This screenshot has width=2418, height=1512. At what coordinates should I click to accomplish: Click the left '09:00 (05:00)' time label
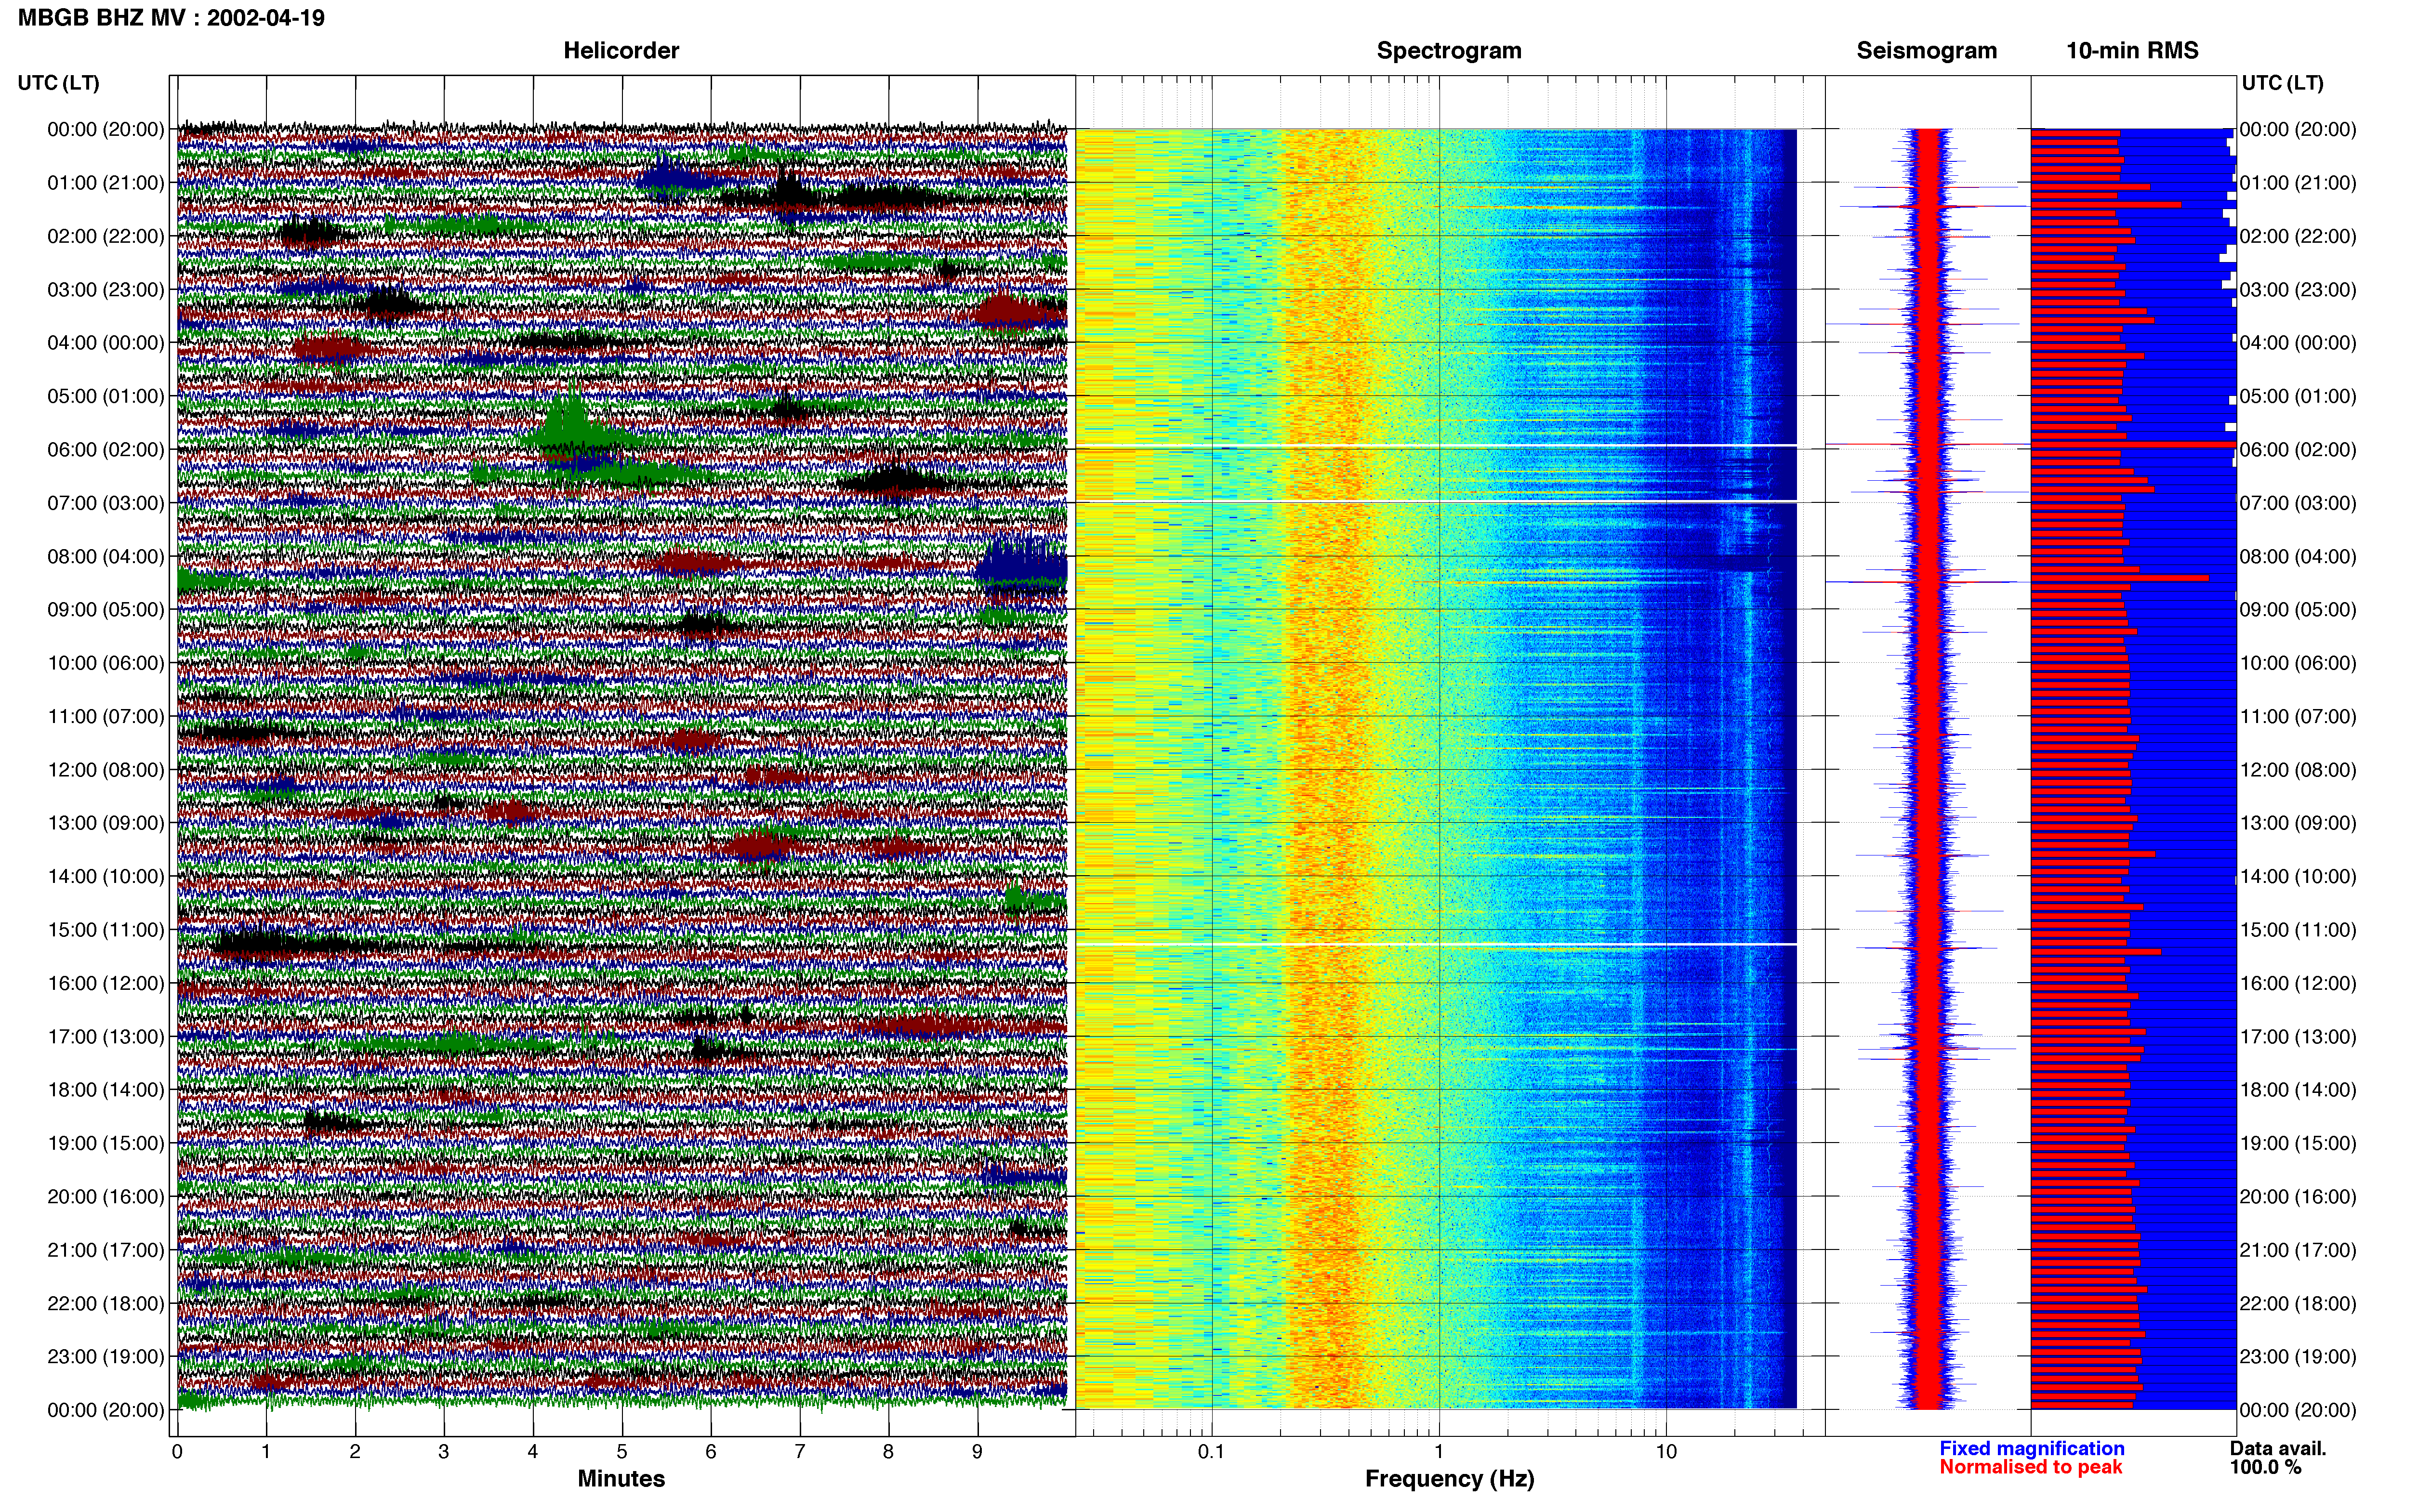(x=106, y=610)
